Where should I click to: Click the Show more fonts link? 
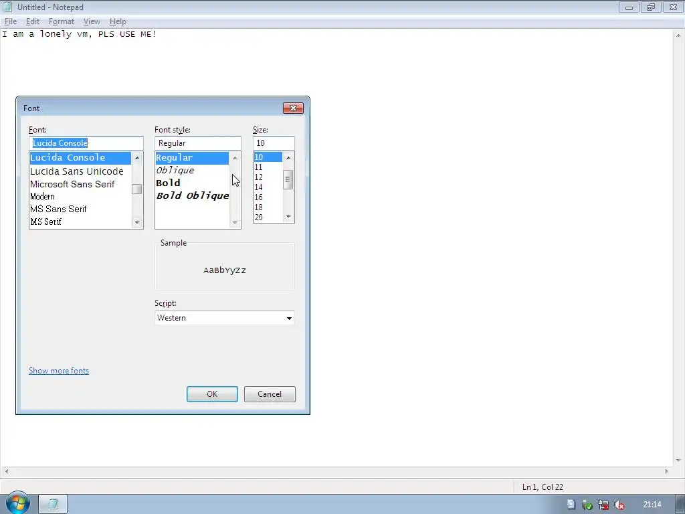(59, 371)
